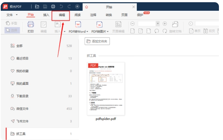
Task: Click the save icon in title bar
Action: click(45, 7)
